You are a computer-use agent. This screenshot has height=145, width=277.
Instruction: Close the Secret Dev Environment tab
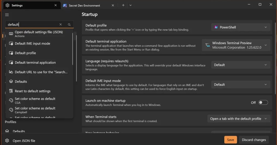click(x=113, y=5)
